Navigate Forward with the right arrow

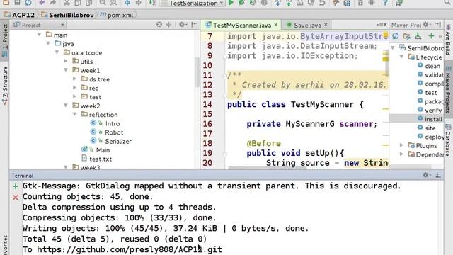point(139,3)
